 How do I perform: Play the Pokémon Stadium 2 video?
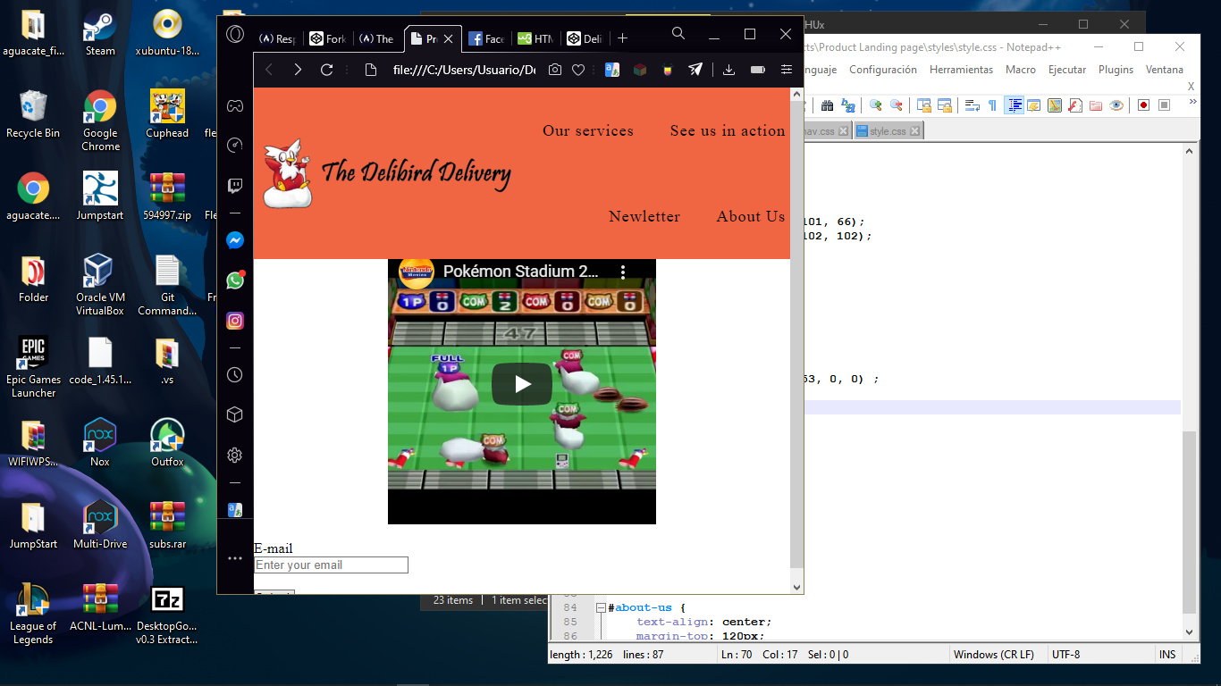[x=521, y=383]
